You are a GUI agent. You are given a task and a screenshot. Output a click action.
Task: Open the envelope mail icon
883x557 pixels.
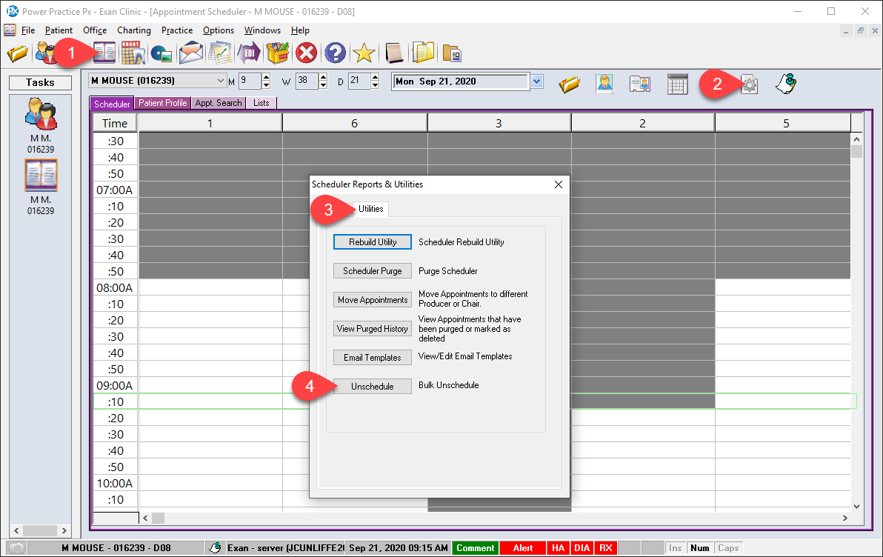click(191, 53)
